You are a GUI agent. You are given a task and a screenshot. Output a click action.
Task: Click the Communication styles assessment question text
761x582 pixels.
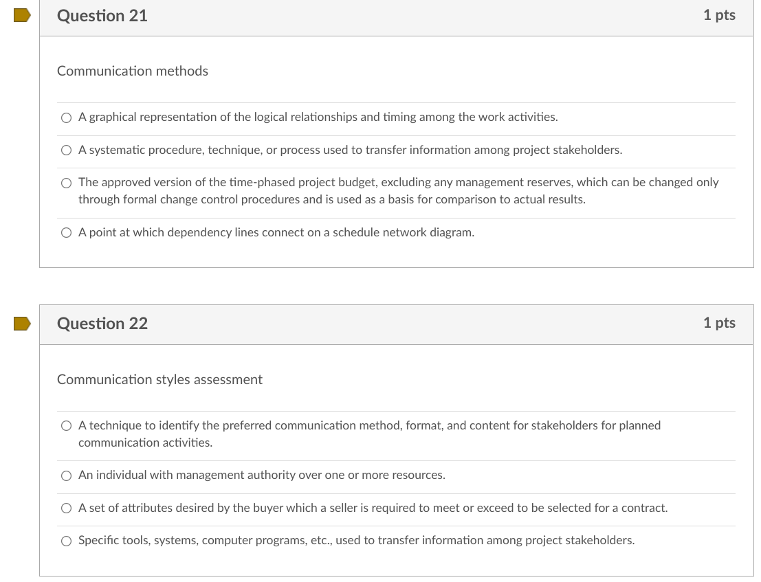159,379
